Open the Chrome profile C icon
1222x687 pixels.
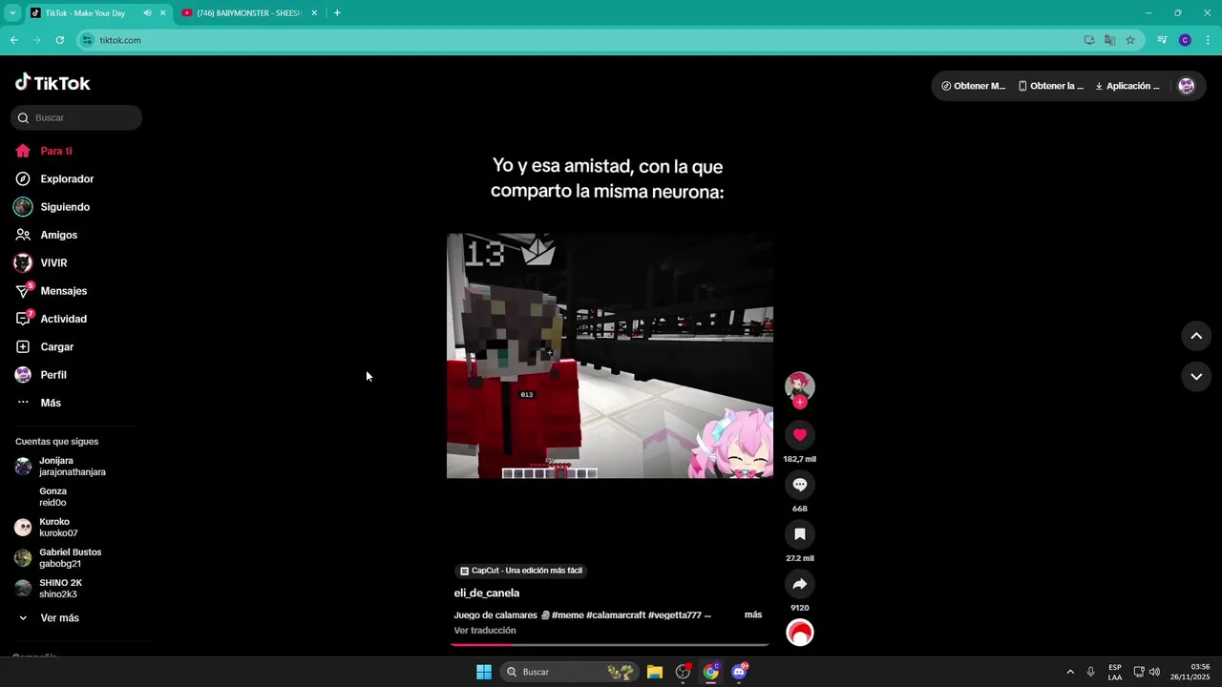coord(1185,40)
